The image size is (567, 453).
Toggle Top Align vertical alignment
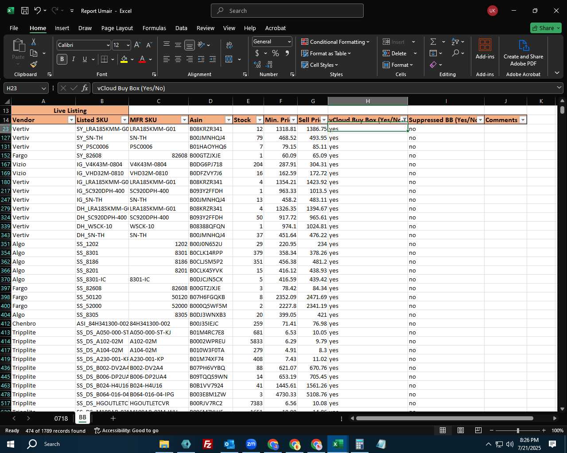tap(166, 45)
